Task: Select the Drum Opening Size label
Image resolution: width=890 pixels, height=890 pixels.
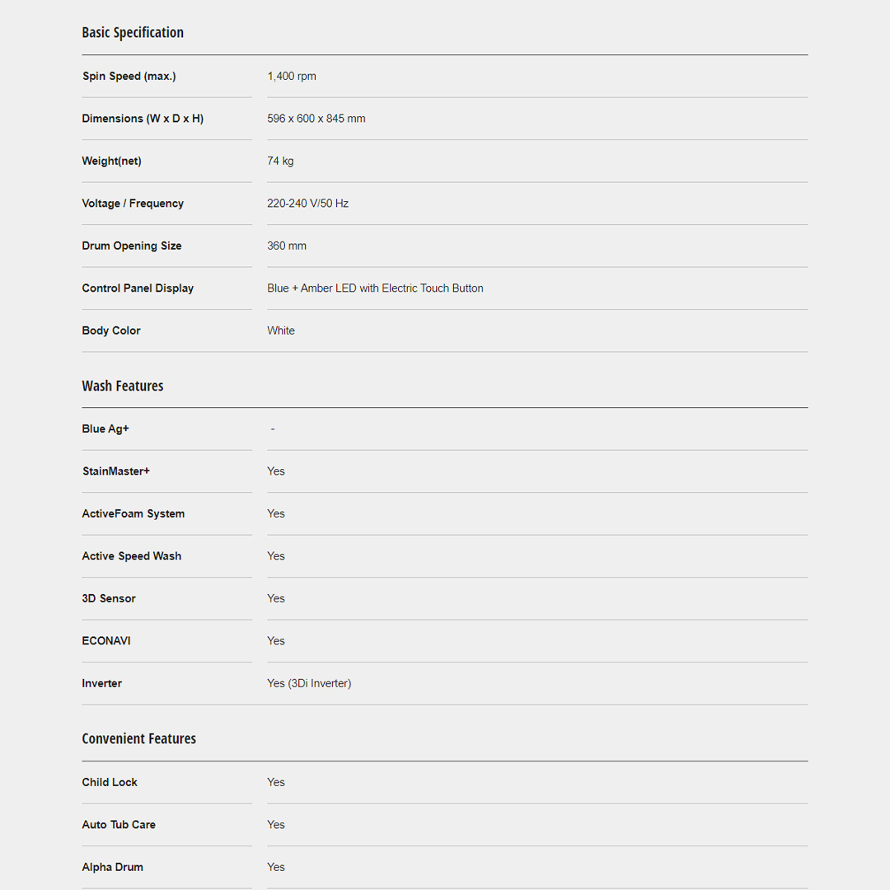Action: coord(132,246)
